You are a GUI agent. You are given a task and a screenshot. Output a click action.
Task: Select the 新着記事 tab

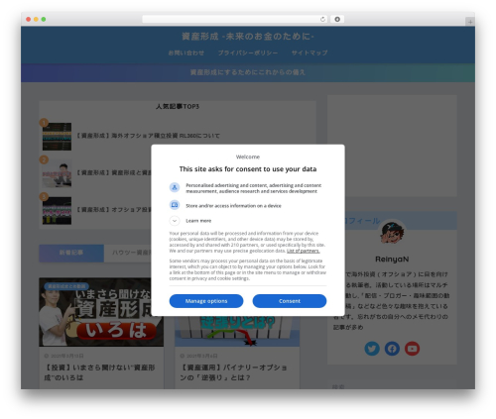(71, 253)
